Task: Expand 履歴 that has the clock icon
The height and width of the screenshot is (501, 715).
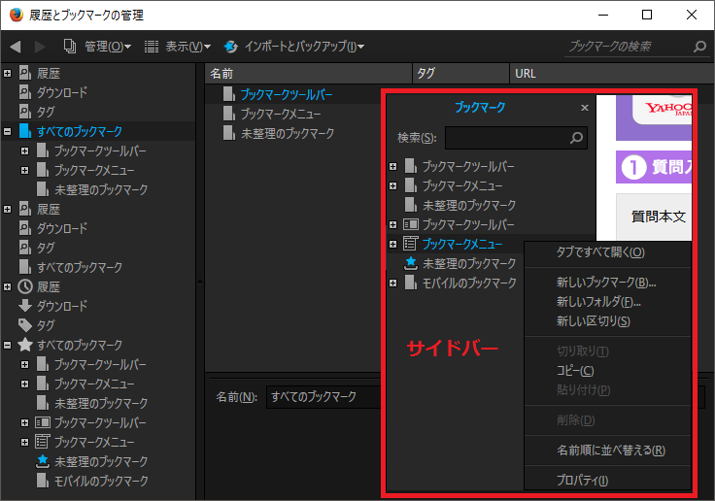Action: pyautogui.click(x=8, y=286)
